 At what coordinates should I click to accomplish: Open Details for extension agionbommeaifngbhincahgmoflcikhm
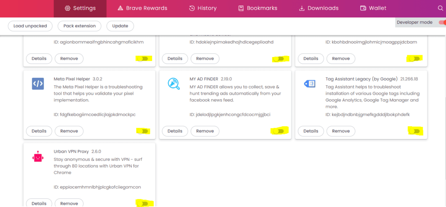pos(39,59)
